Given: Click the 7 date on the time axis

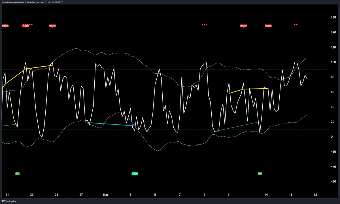Looking at the screenshot, I should pyautogui.click(x=180, y=195).
